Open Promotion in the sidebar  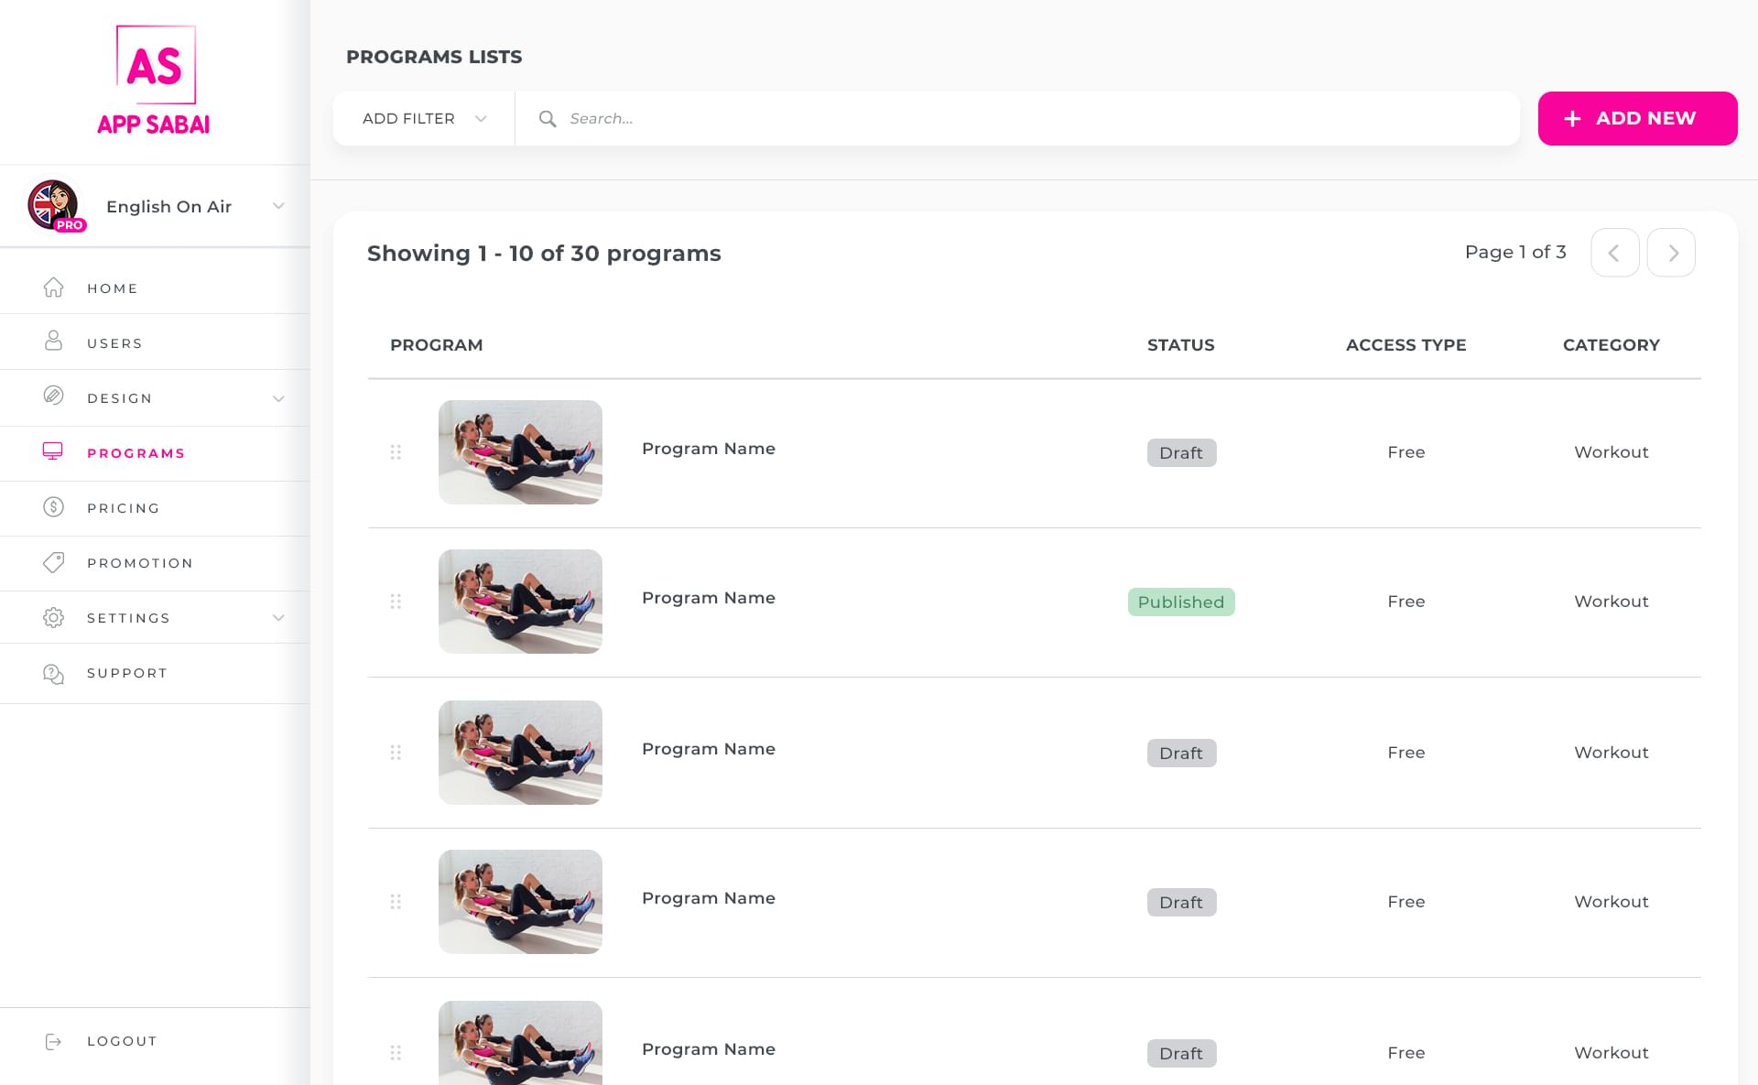tap(155, 563)
